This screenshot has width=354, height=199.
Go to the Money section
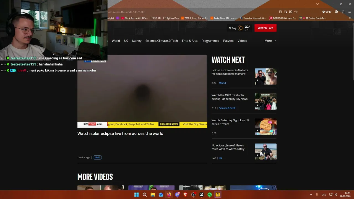pyautogui.click(x=137, y=41)
